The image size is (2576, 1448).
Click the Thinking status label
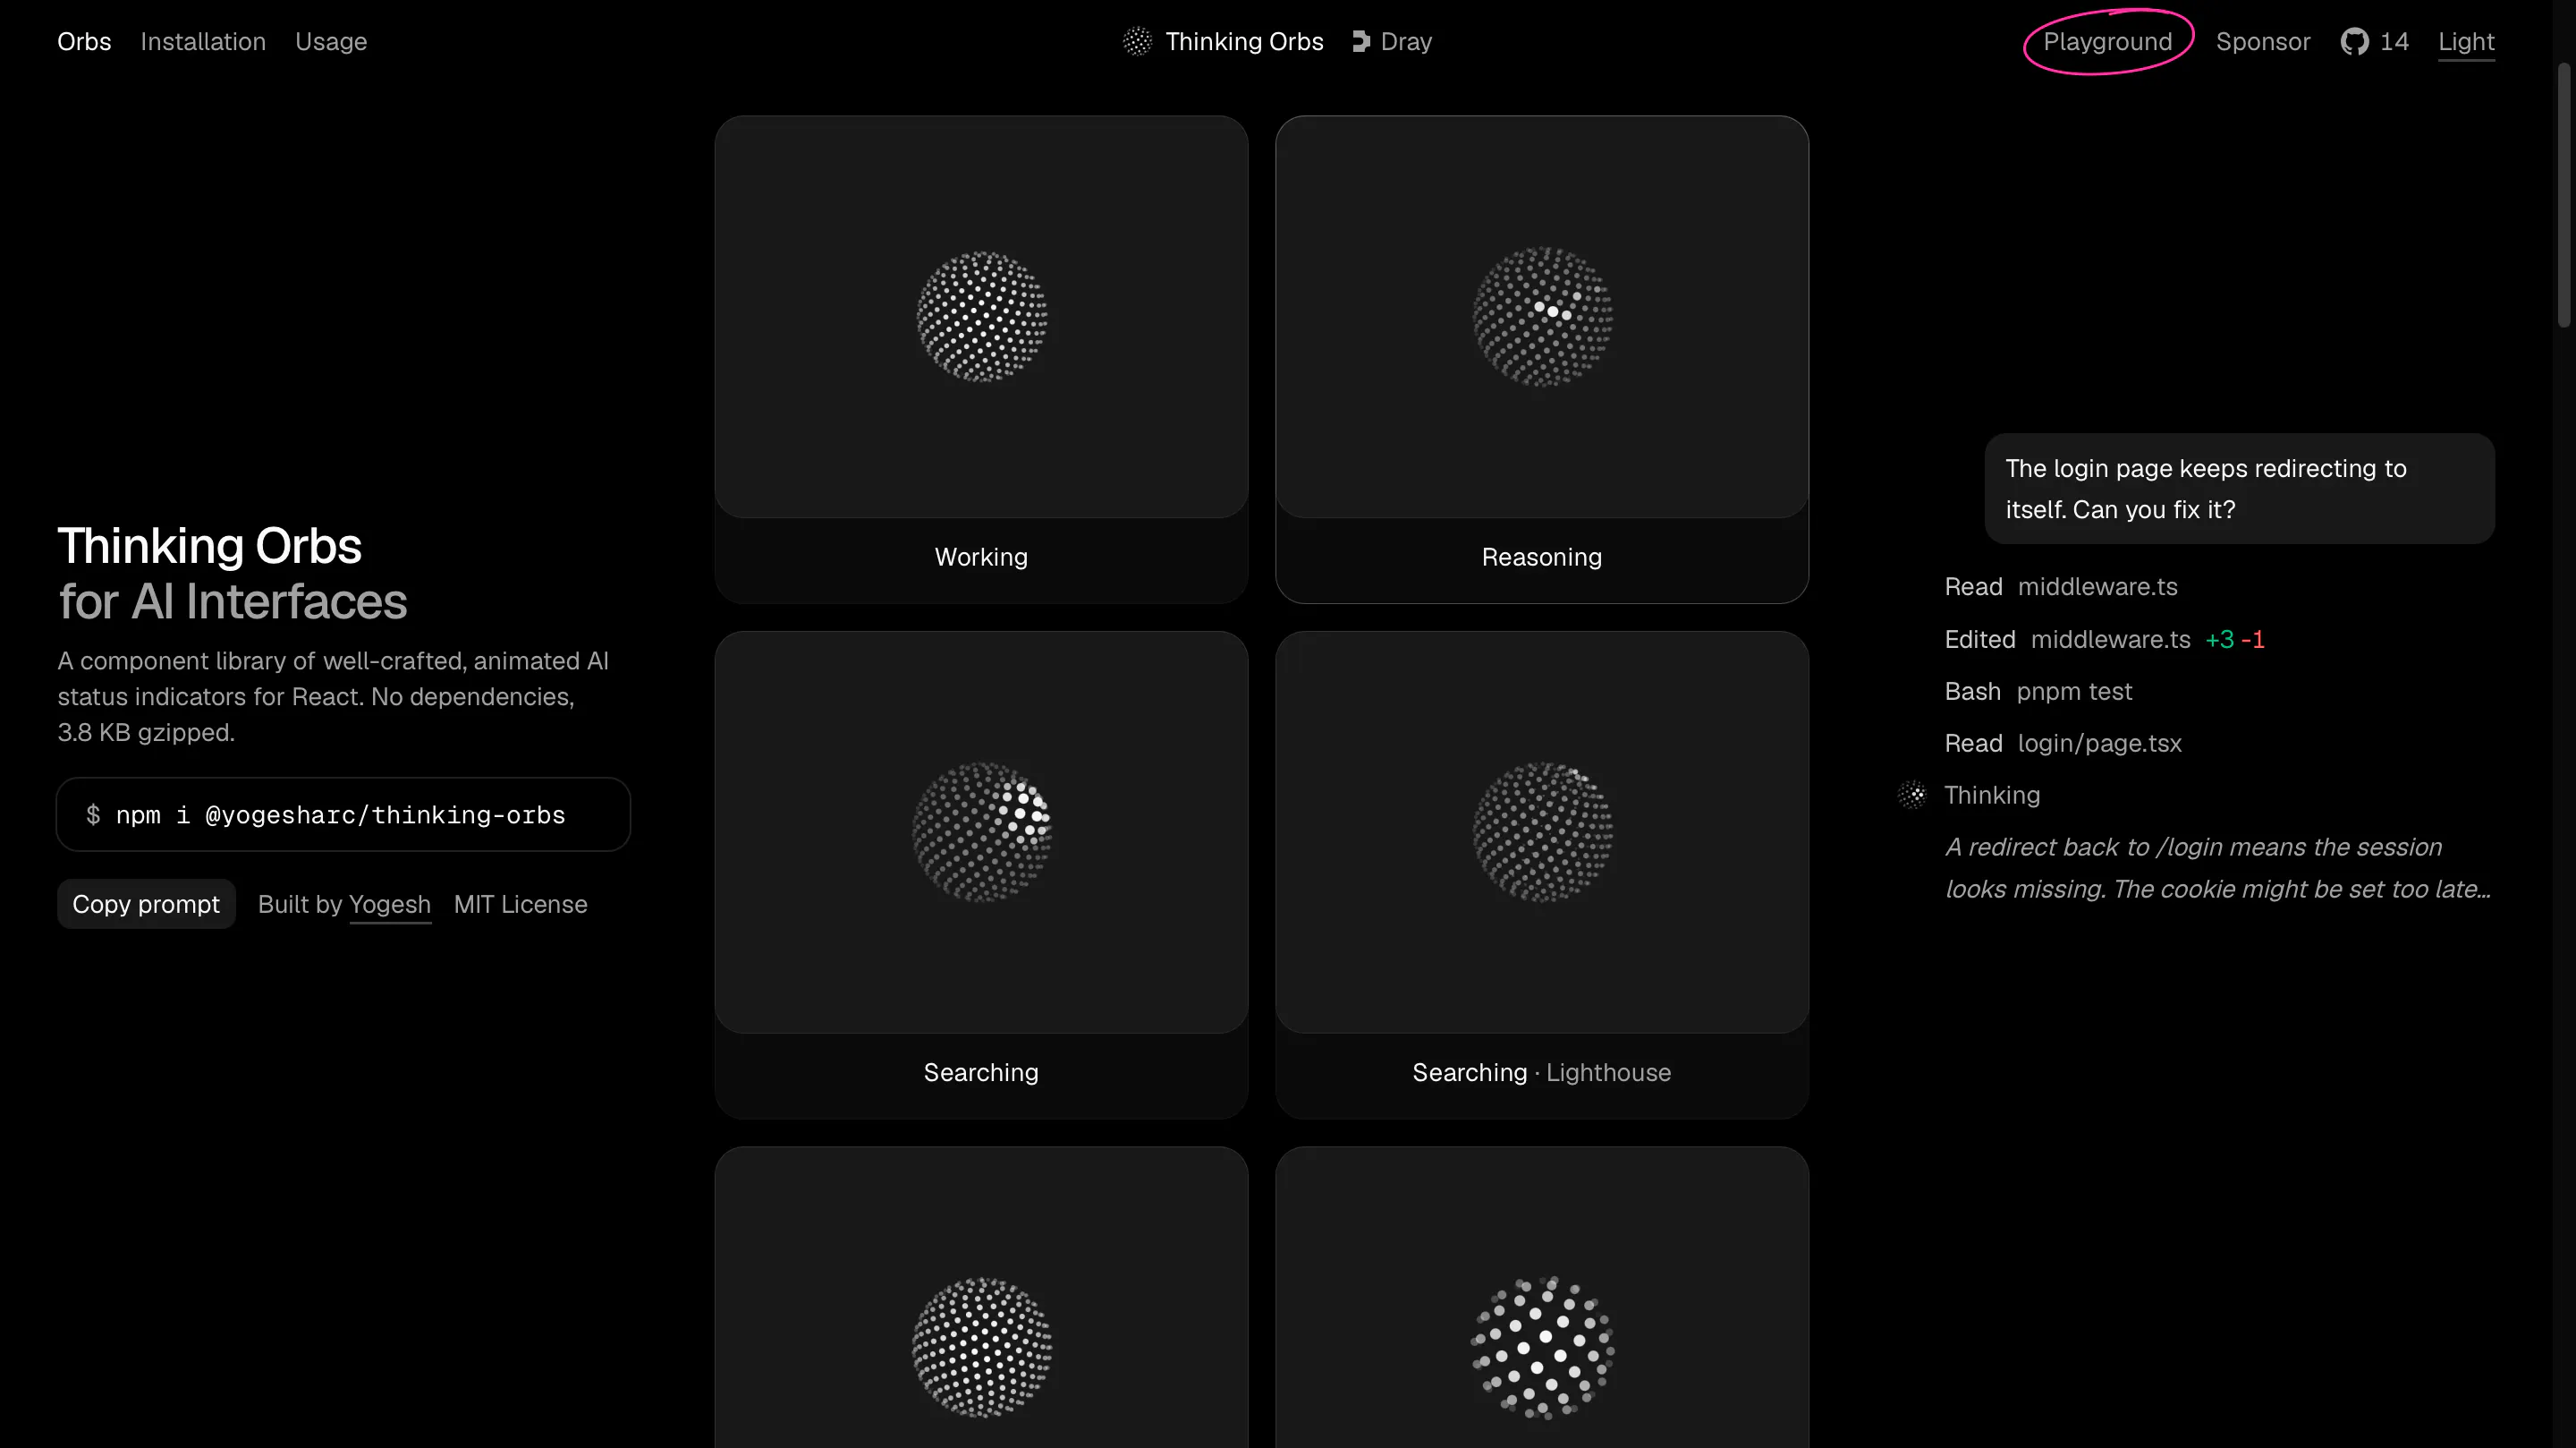1992,795
